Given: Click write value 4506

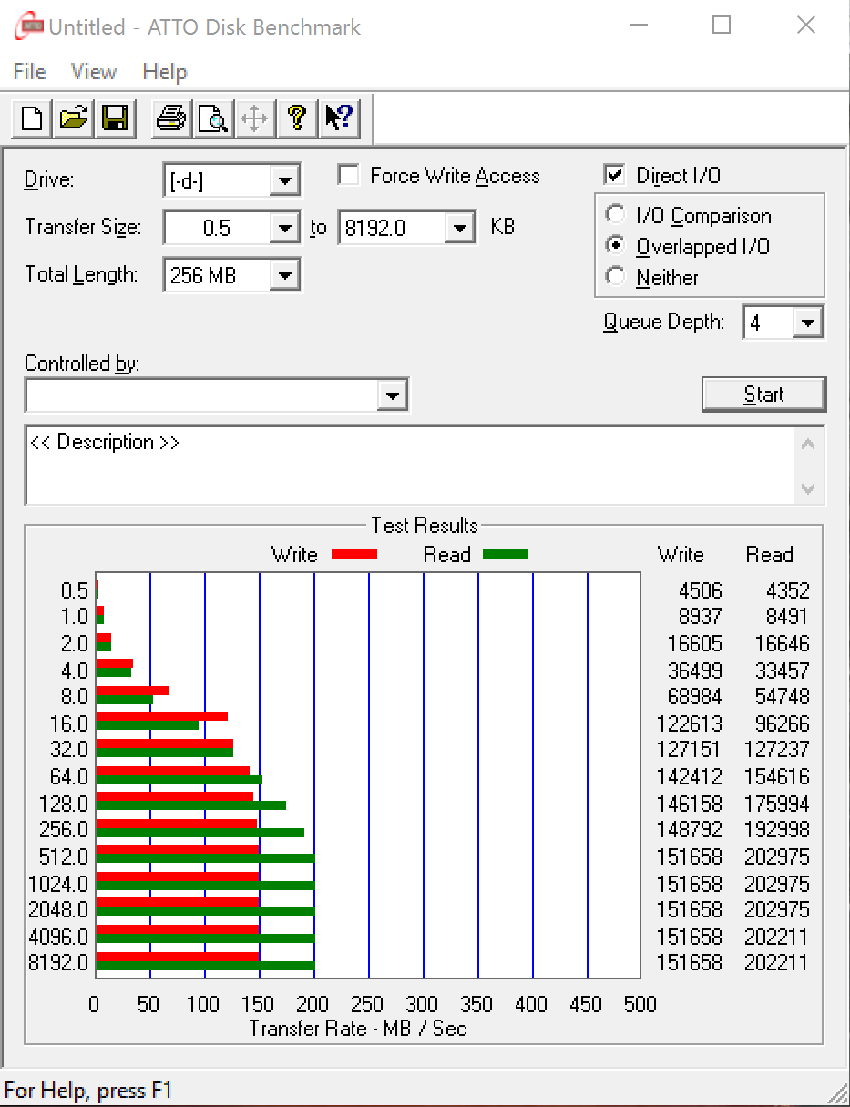Looking at the screenshot, I should pos(700,590).
